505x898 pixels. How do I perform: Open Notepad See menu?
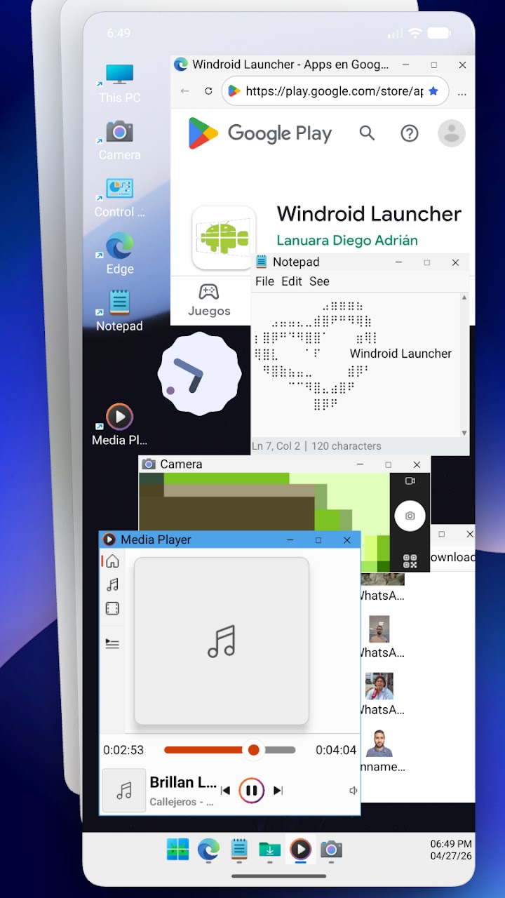point(319,281)
